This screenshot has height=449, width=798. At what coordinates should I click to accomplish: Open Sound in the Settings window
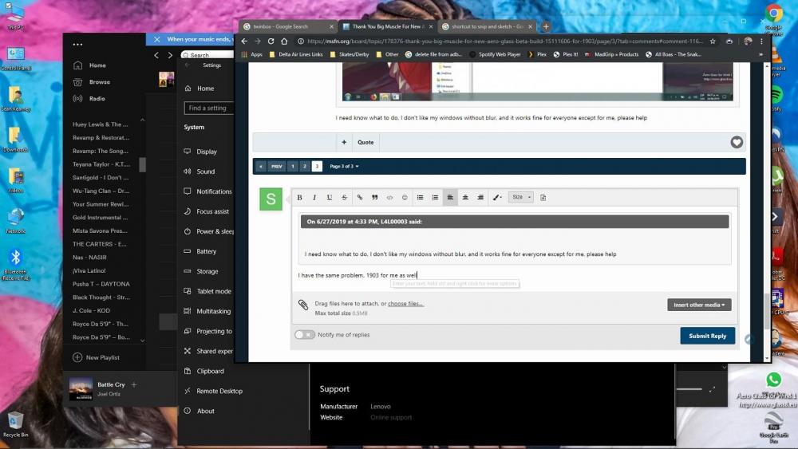[206, 171]
